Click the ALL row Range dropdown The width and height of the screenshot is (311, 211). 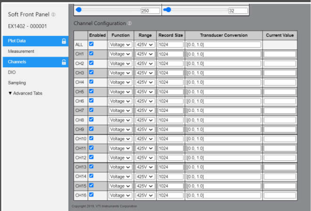[x=145, y=45]
